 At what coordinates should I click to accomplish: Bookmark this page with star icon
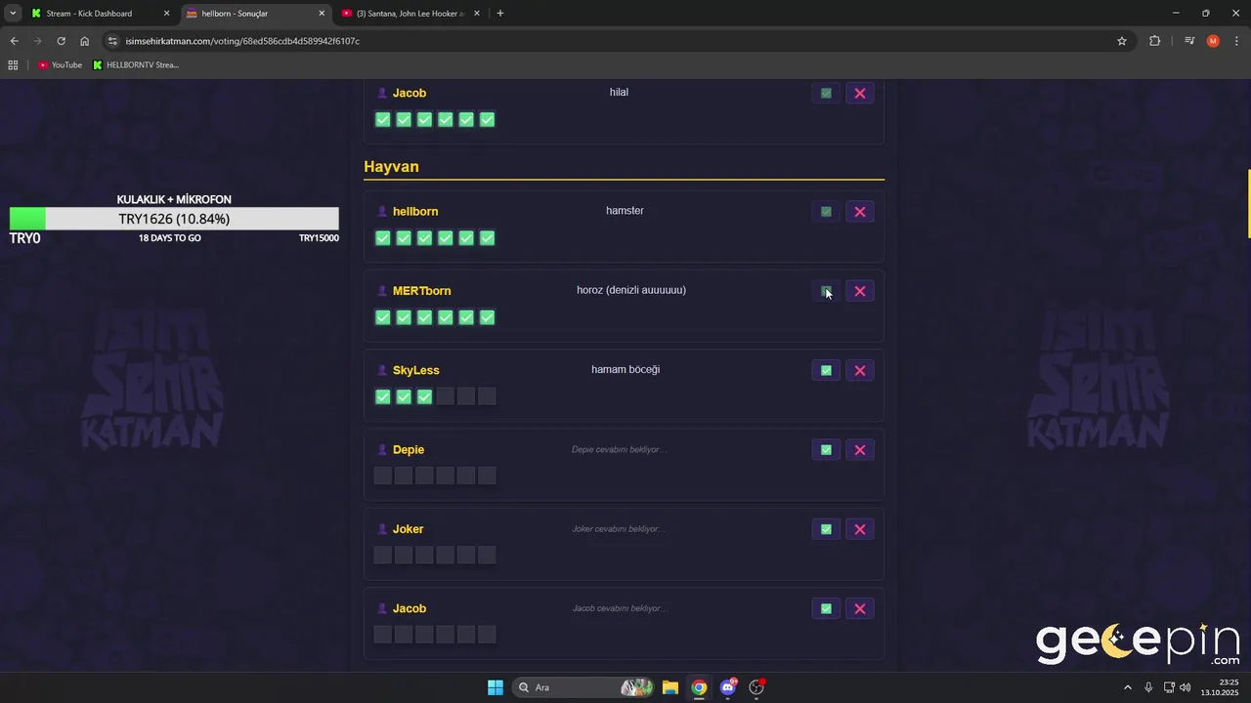click(1122, 41)
